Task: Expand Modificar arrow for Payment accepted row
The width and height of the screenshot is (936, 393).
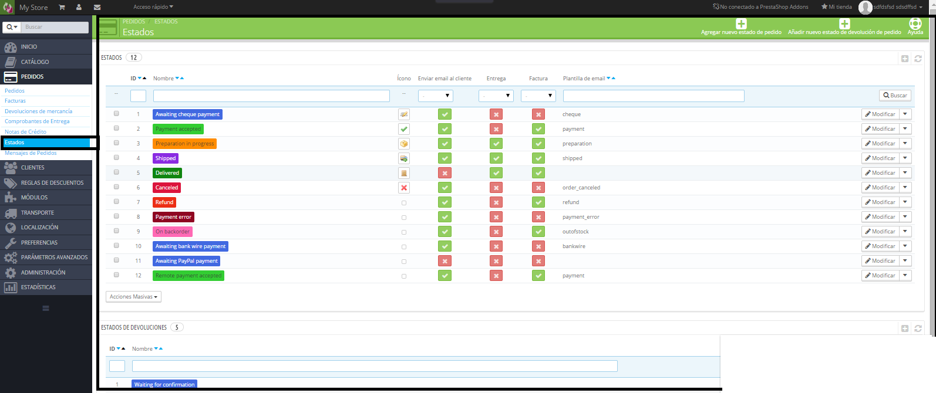Action: [905, 129]
